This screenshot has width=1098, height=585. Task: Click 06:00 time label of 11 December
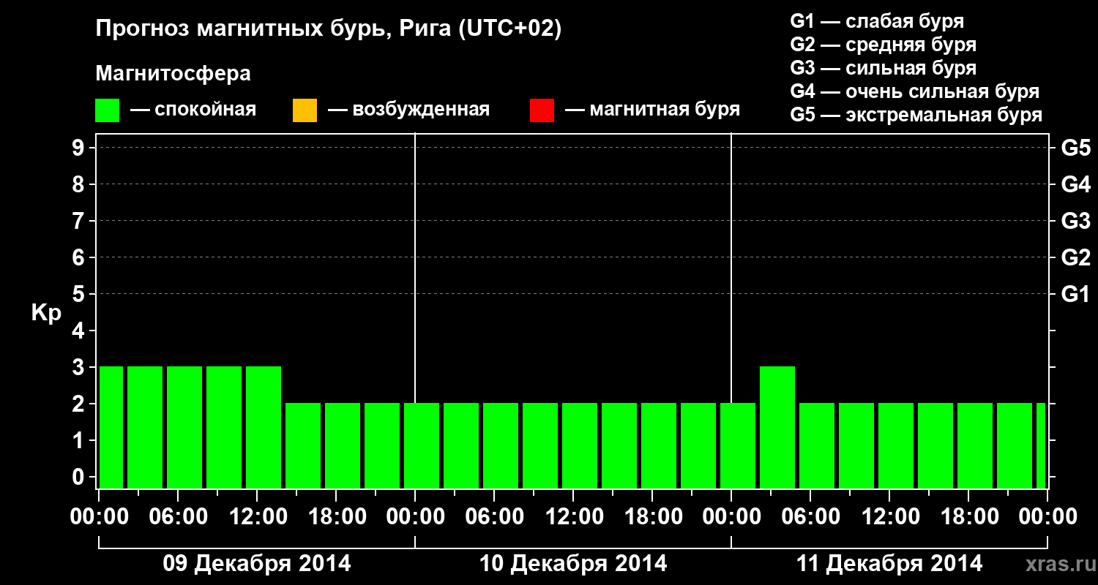click(810, 517)
